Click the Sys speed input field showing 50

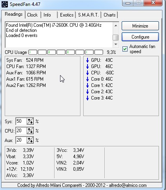[21, 121]
